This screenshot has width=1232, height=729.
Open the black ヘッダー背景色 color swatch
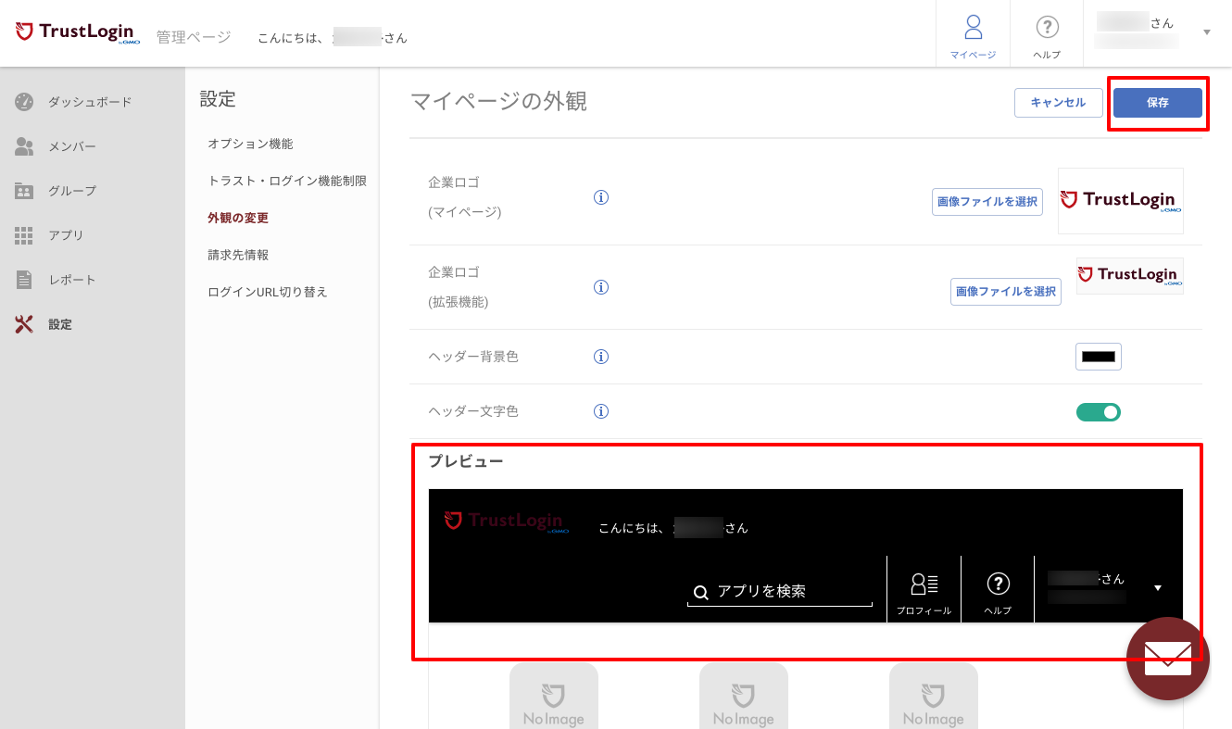1099,357
